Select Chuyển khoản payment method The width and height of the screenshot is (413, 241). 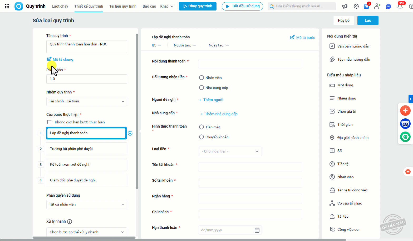pos(201,137)
